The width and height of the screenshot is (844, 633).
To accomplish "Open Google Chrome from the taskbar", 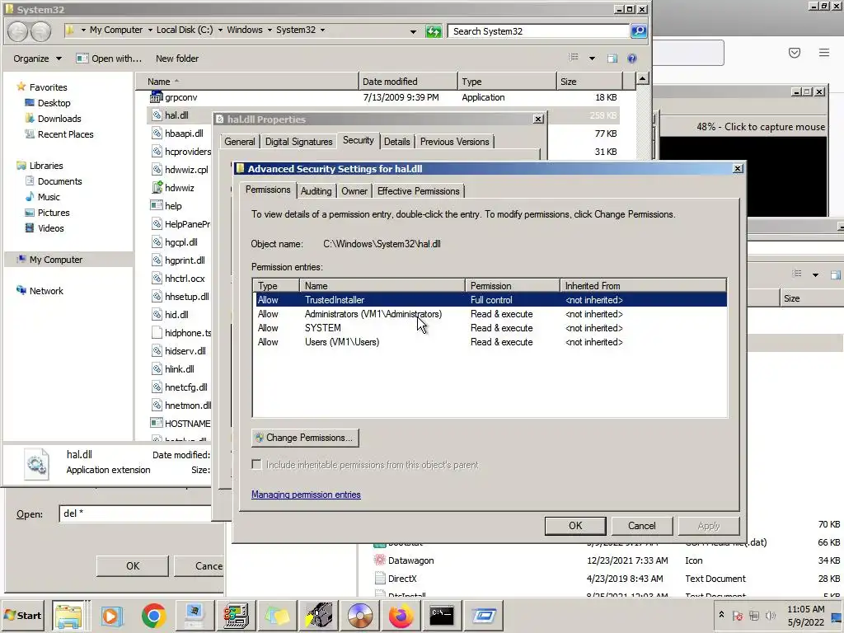I will click(x=153, y=615).
